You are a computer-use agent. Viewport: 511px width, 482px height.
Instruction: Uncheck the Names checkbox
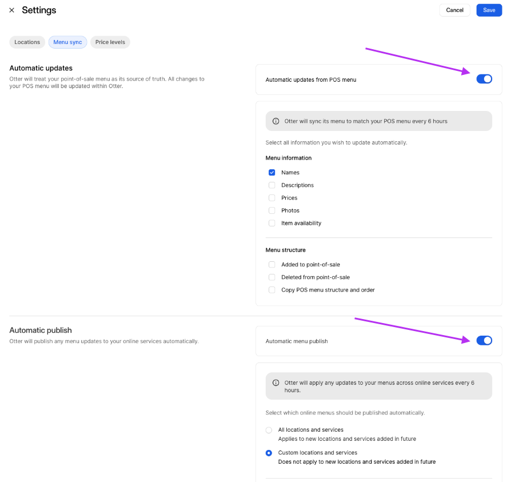[272, 173]
